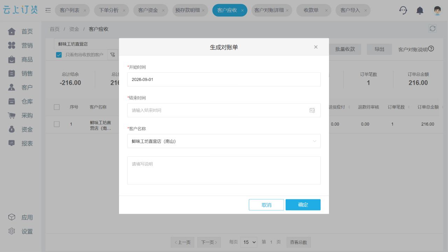This screenshot has height=252, width=448.
Task: Toggle the sidebar collapse hamburger icon
Action: tap(48, 10)
